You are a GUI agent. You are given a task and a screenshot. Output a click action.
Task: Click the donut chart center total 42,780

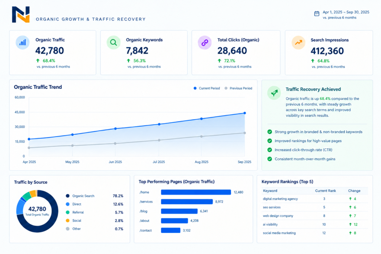click(x=37, y=209)
